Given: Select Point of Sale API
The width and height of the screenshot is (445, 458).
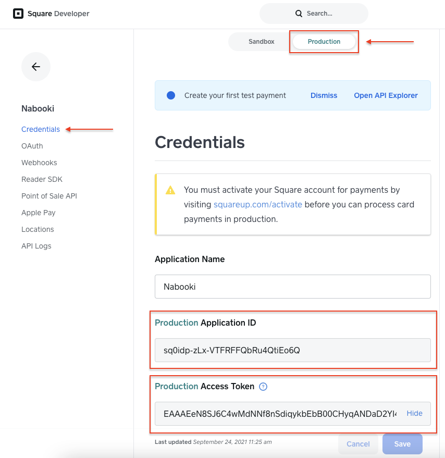Looking at the screenshot, I should coord(49,196).
